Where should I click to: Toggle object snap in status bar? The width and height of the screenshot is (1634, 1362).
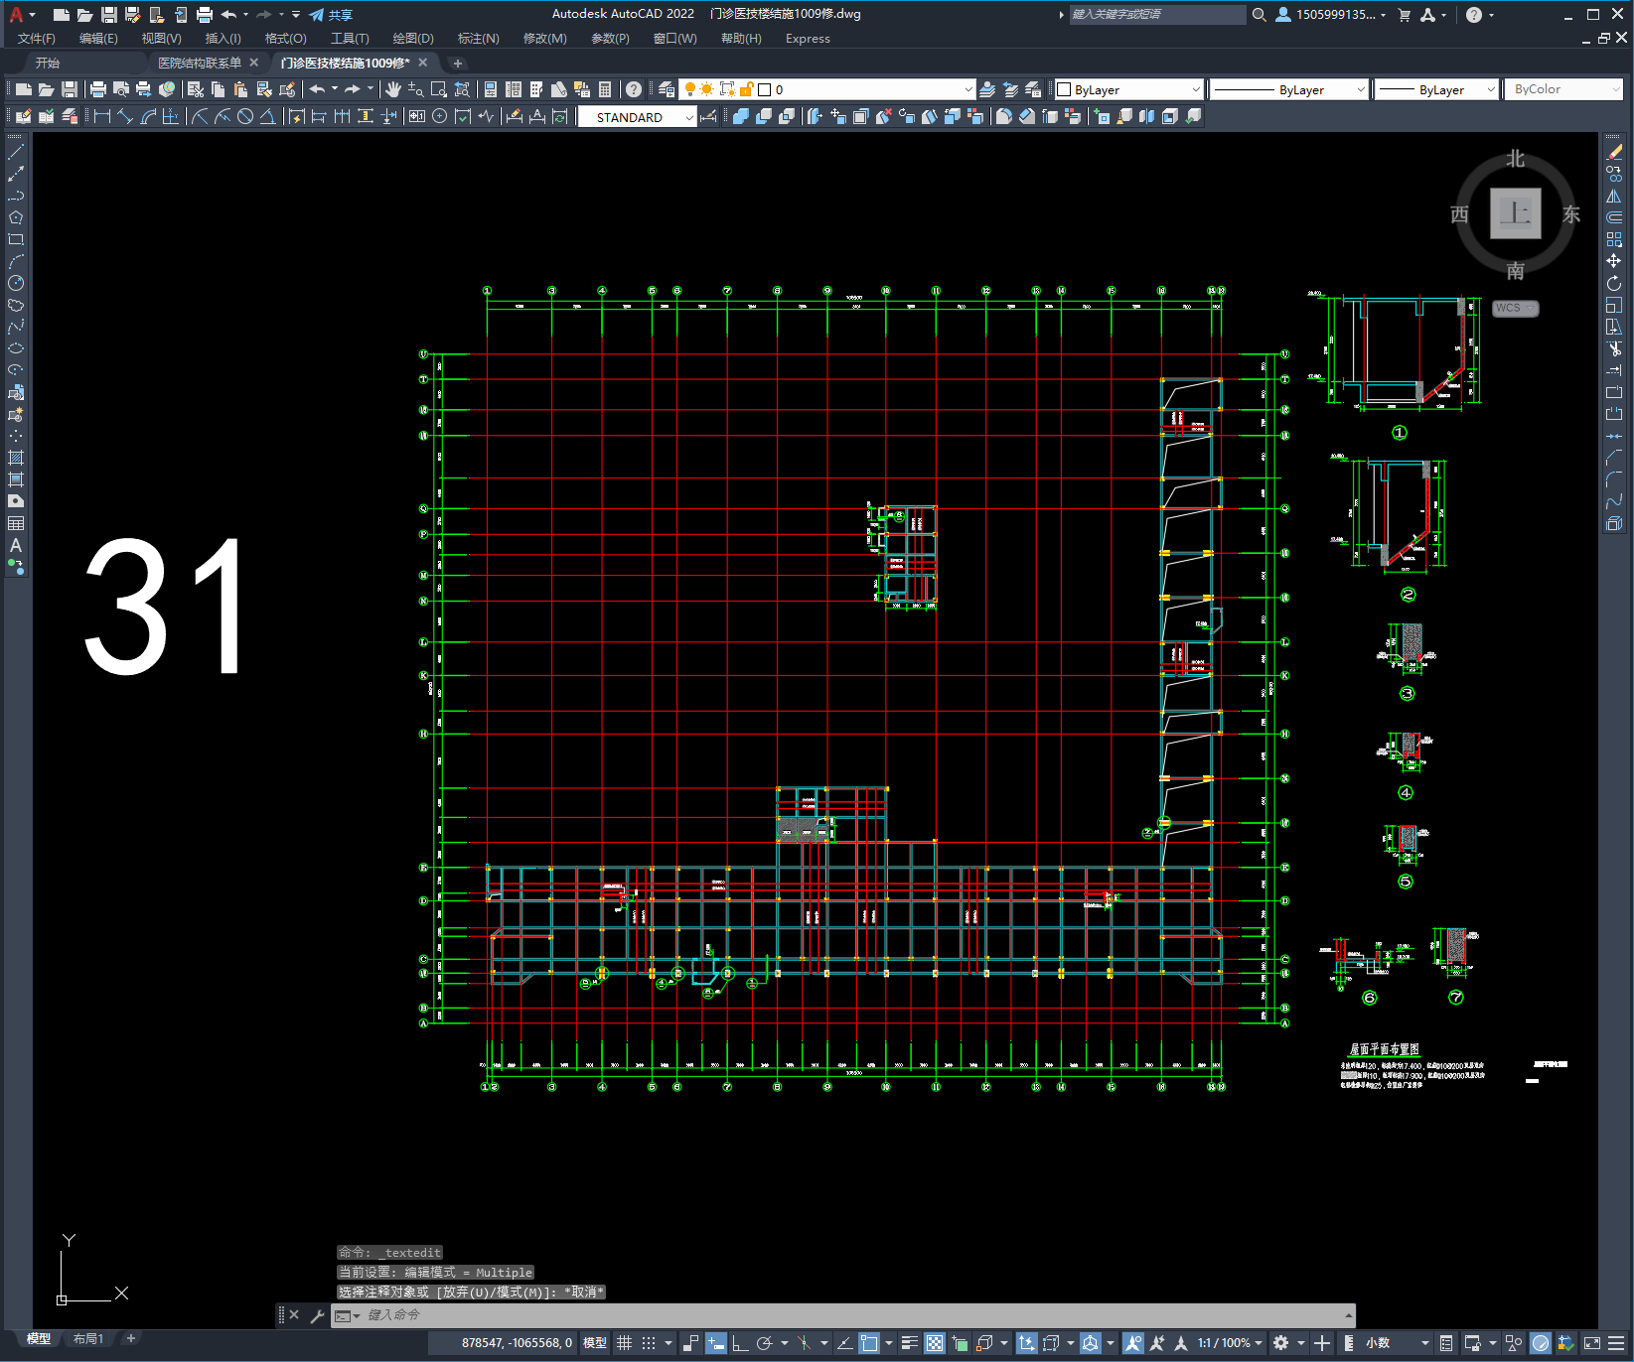(x=869, y=1343)
